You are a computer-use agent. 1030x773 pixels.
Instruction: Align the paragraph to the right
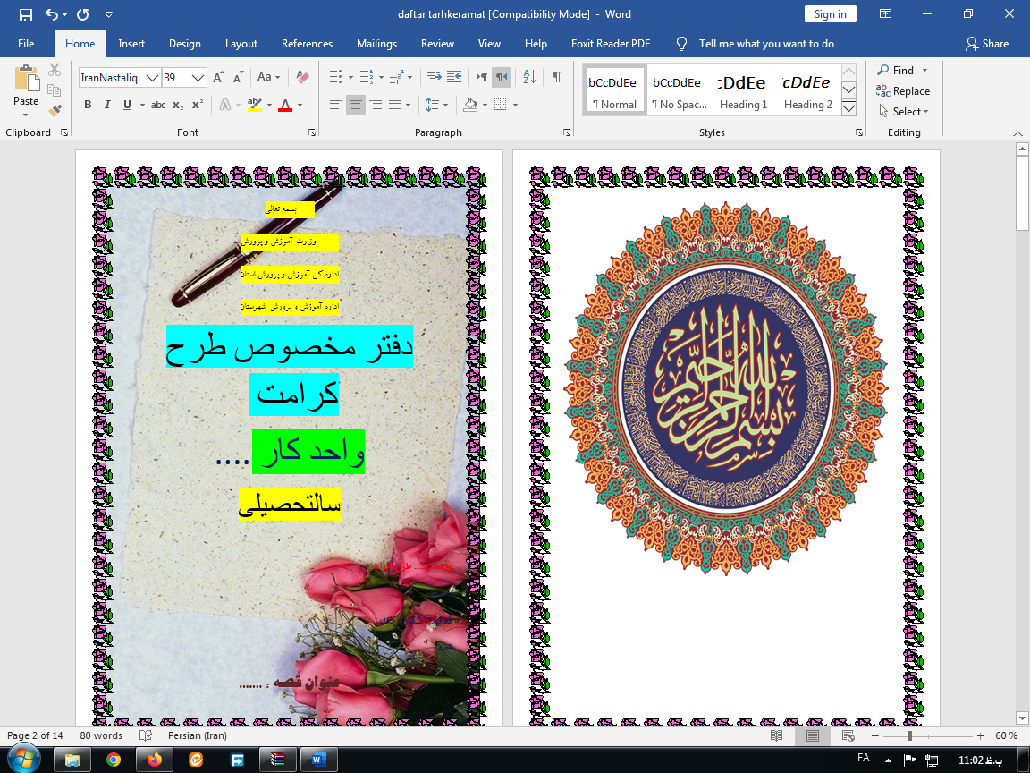coord(376,106)
